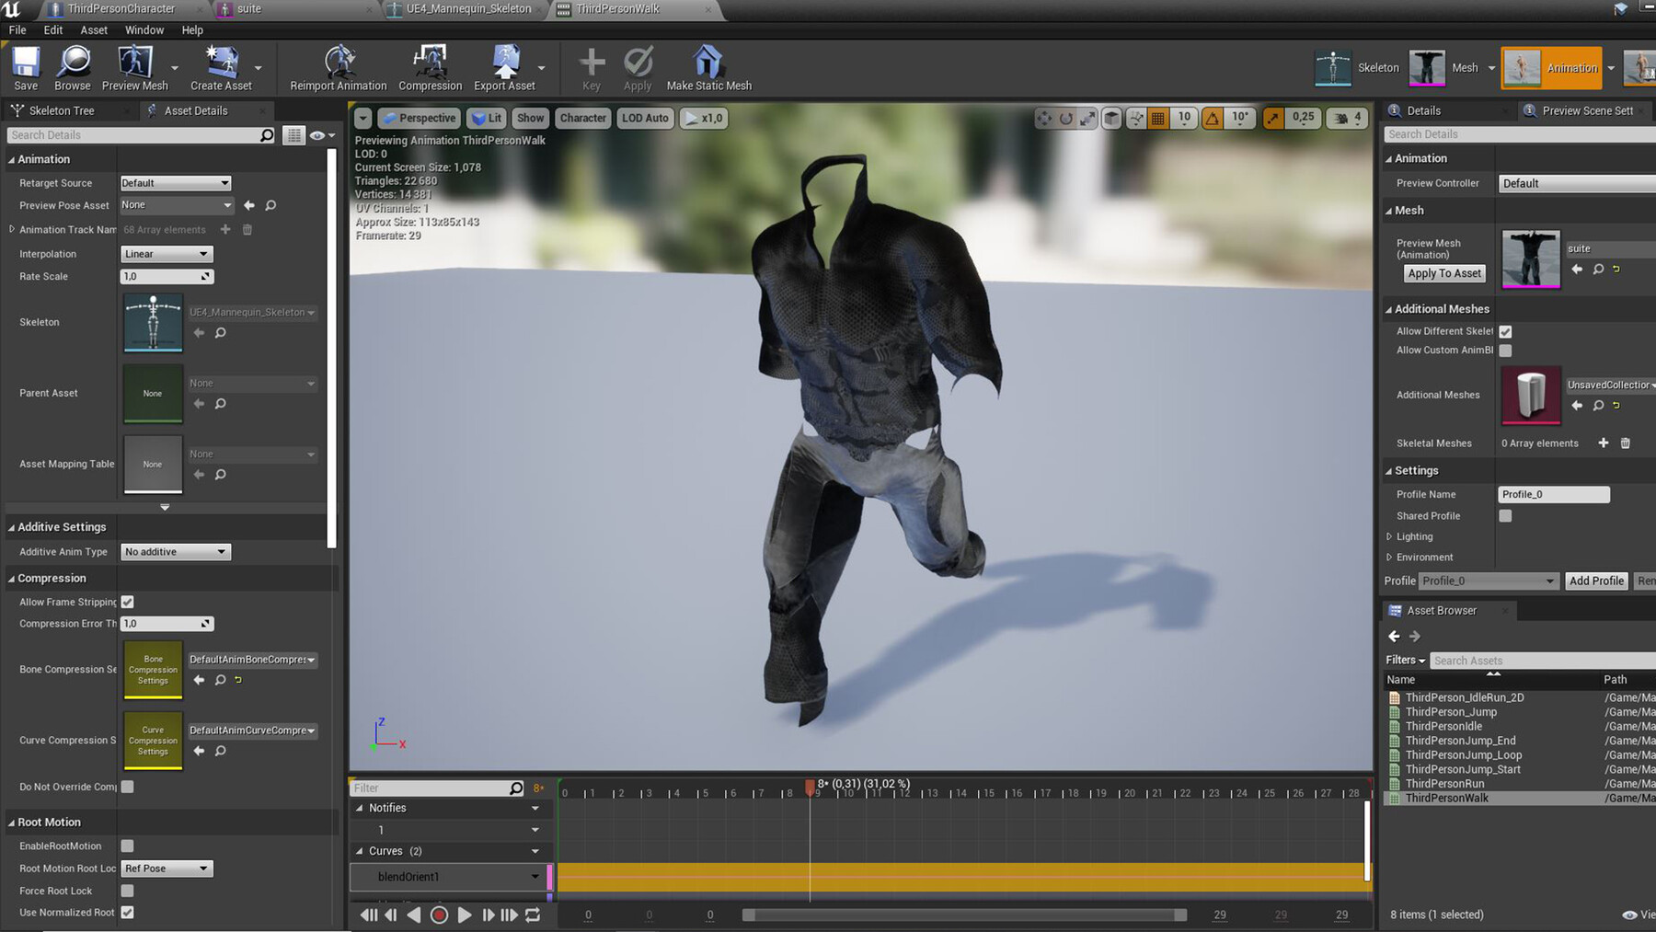Select the rotate gizmo mode icon

point(1066,118)
